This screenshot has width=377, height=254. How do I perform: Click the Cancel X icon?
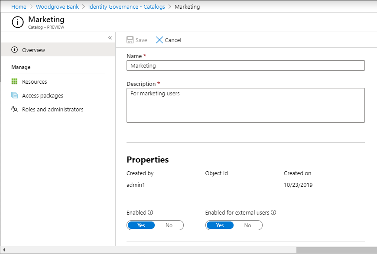160,40
